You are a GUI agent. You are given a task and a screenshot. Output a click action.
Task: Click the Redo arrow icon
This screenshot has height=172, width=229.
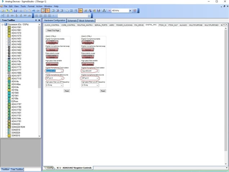point(38,11)
